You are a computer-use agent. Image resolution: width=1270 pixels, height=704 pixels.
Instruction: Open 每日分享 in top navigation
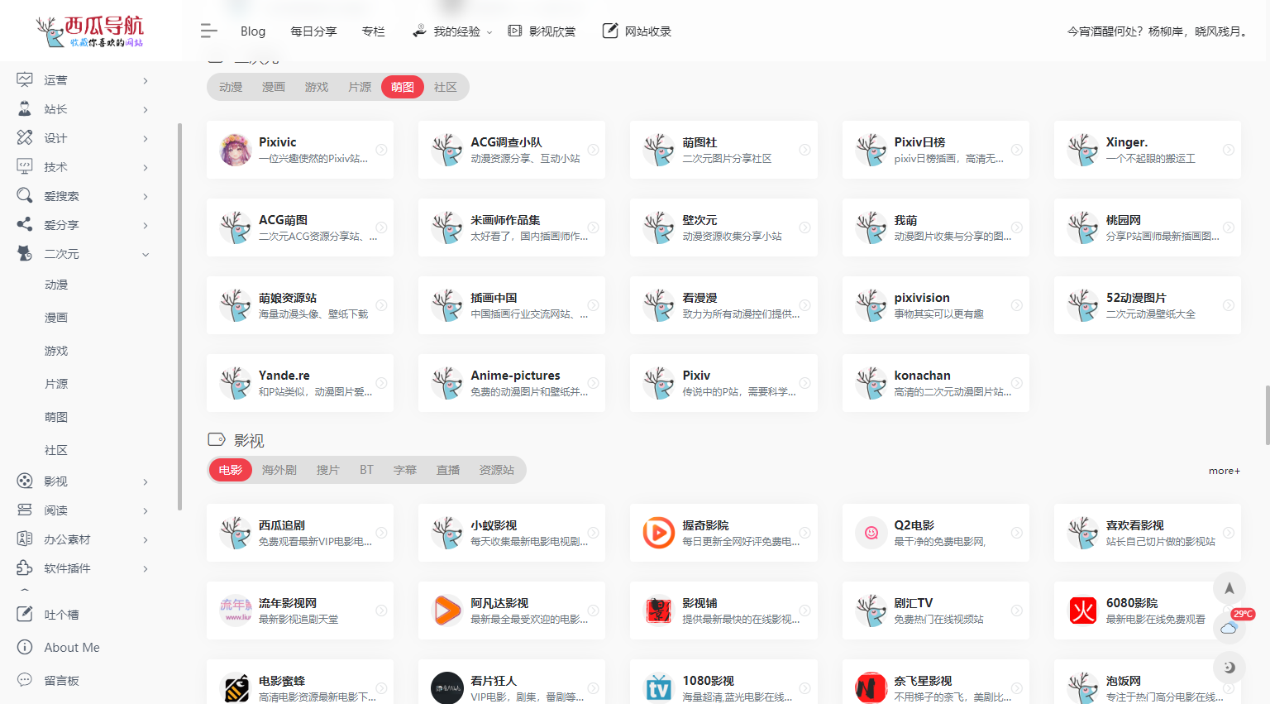coord(313,31)
